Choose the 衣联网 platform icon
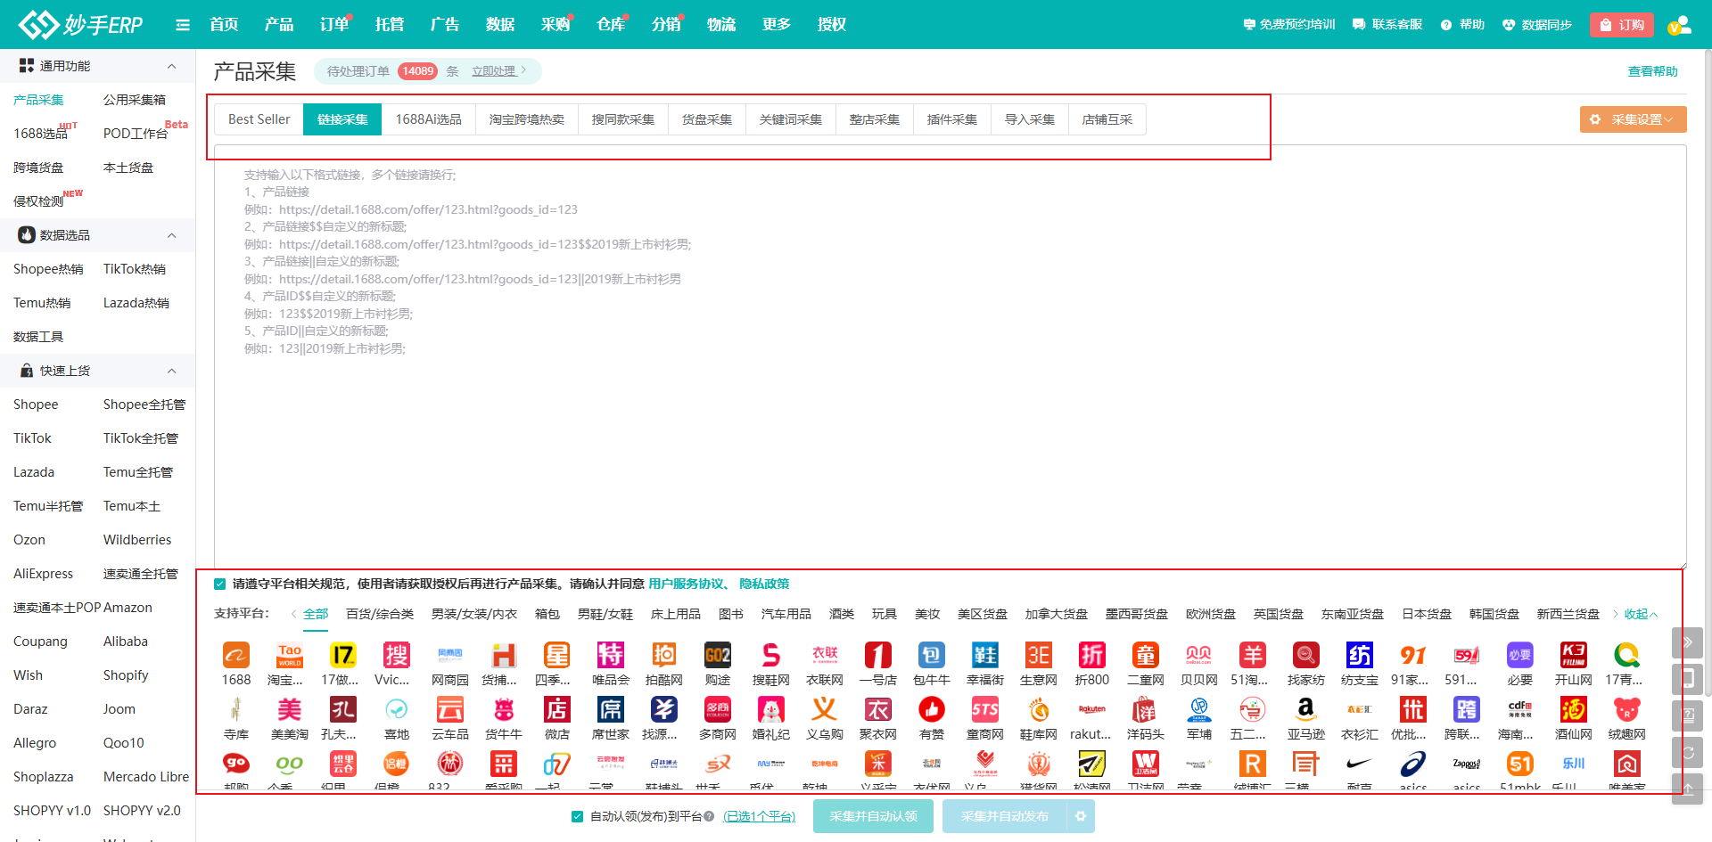The width and height of the screenshot is (1712, 842). pos(825,656)
